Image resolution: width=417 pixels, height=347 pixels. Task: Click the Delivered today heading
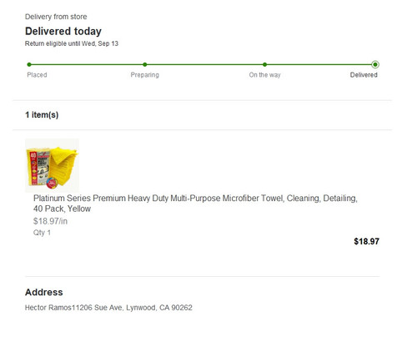[x=63, y=31]
